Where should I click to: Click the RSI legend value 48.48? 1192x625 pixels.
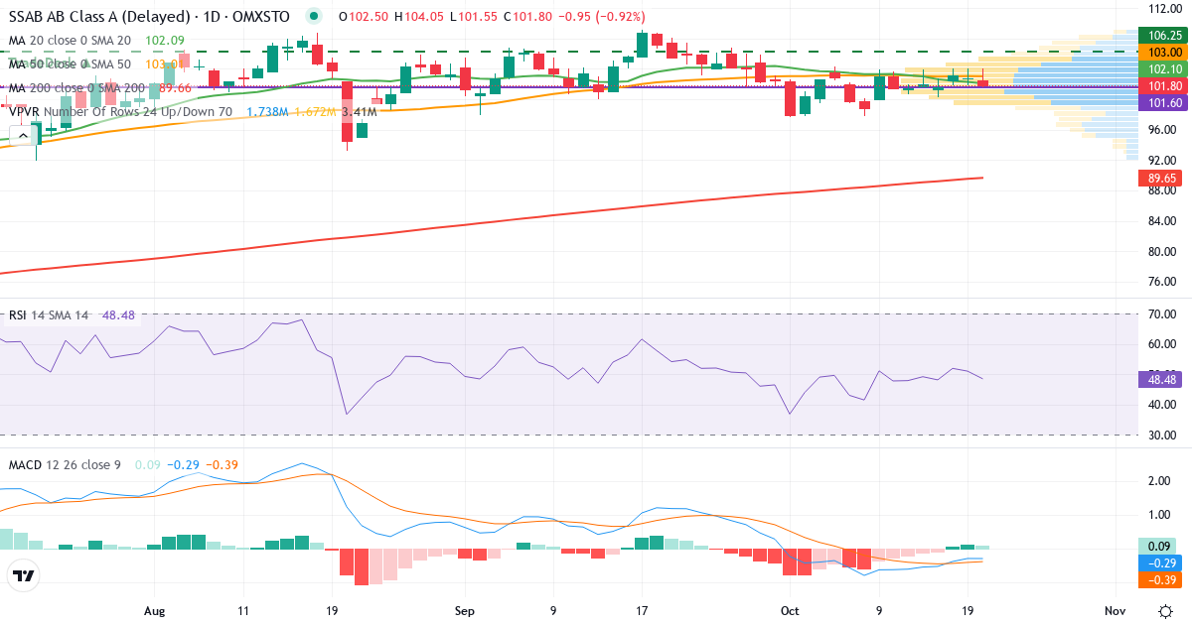117,315
